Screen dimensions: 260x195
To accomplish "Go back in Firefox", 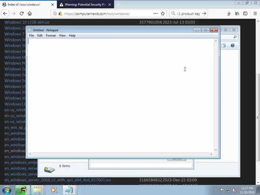I will click(5, 14).
